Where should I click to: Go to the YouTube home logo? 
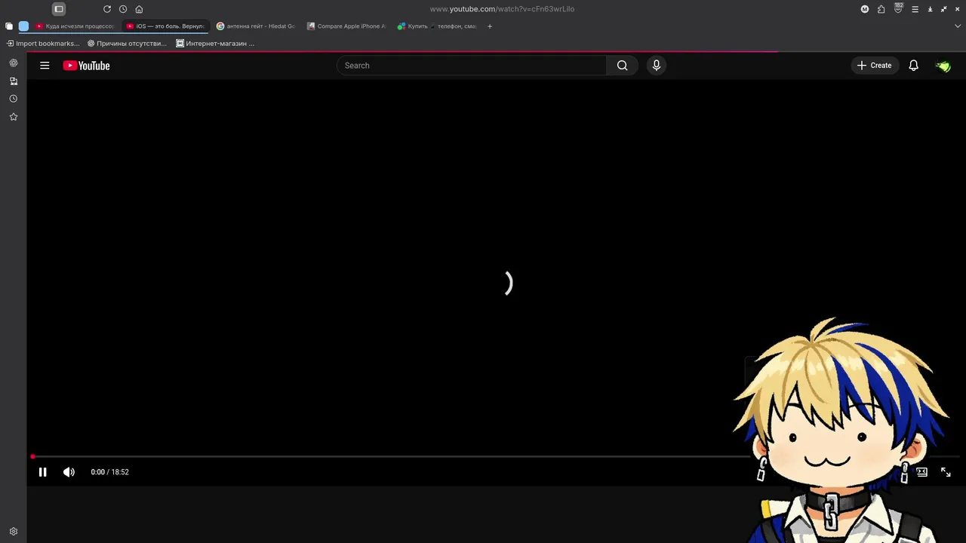tap(86, 66)
